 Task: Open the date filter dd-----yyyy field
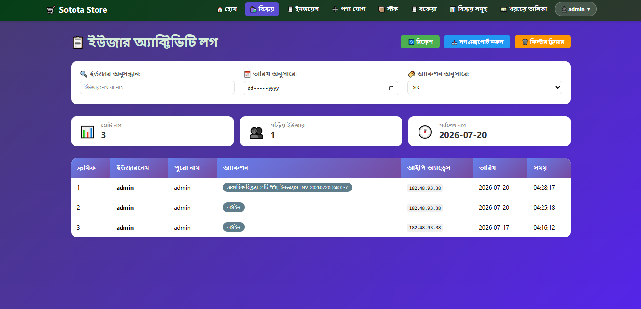pyautogui.click(x=321, y=88)
